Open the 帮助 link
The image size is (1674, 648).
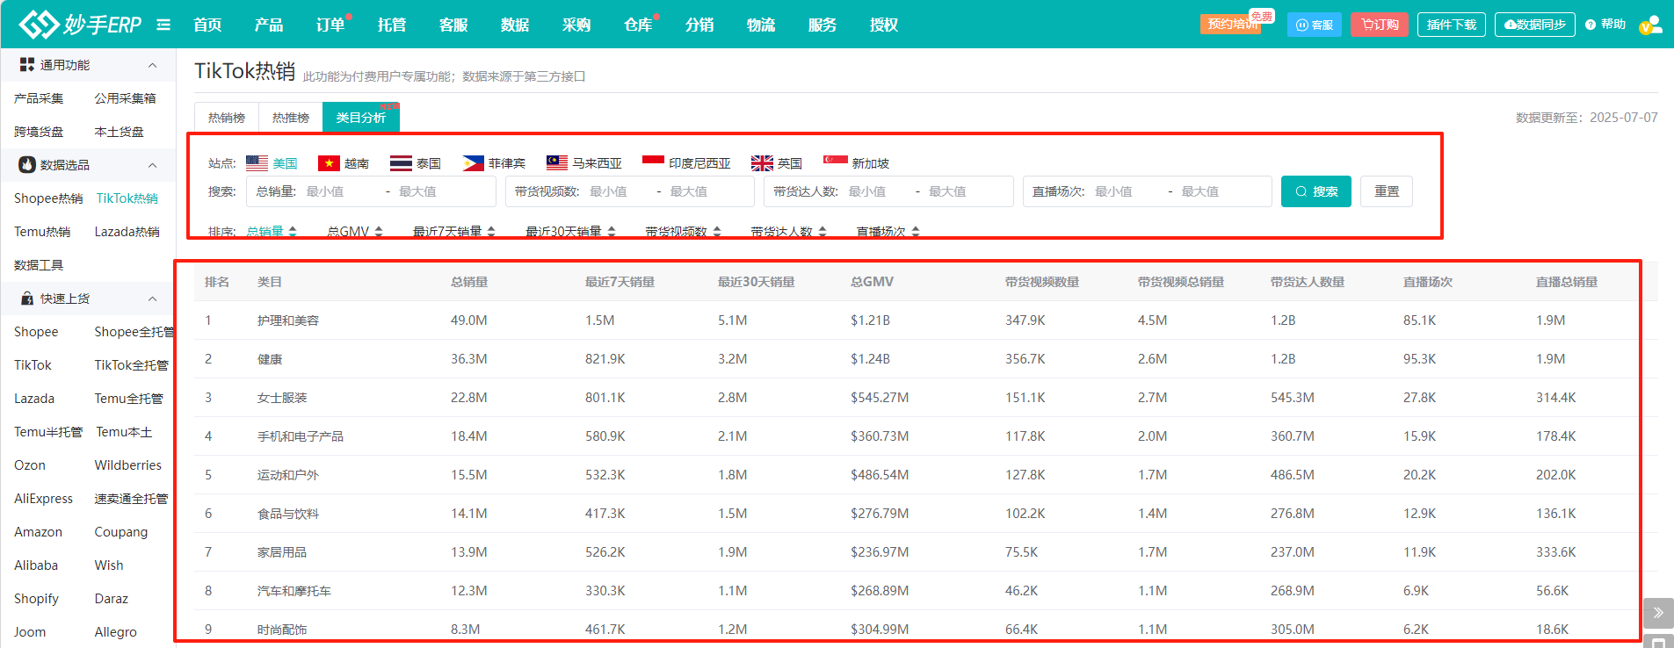(x=1605, y=25)
